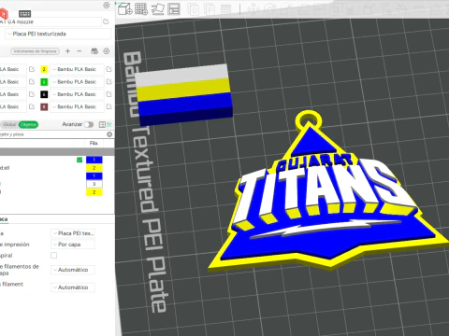The height and width of the screenshot is (336, 449).
Task: Click the Add plate grid icon
Action: pyautogui.click(x=141, y=9)
